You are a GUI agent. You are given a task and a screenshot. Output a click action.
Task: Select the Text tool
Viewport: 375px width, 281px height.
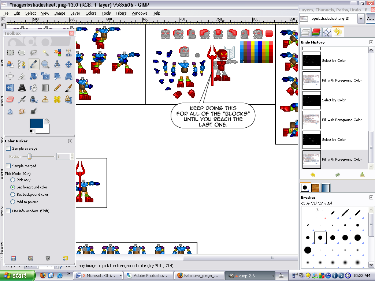pyautogui.click(x=22, y=88)
